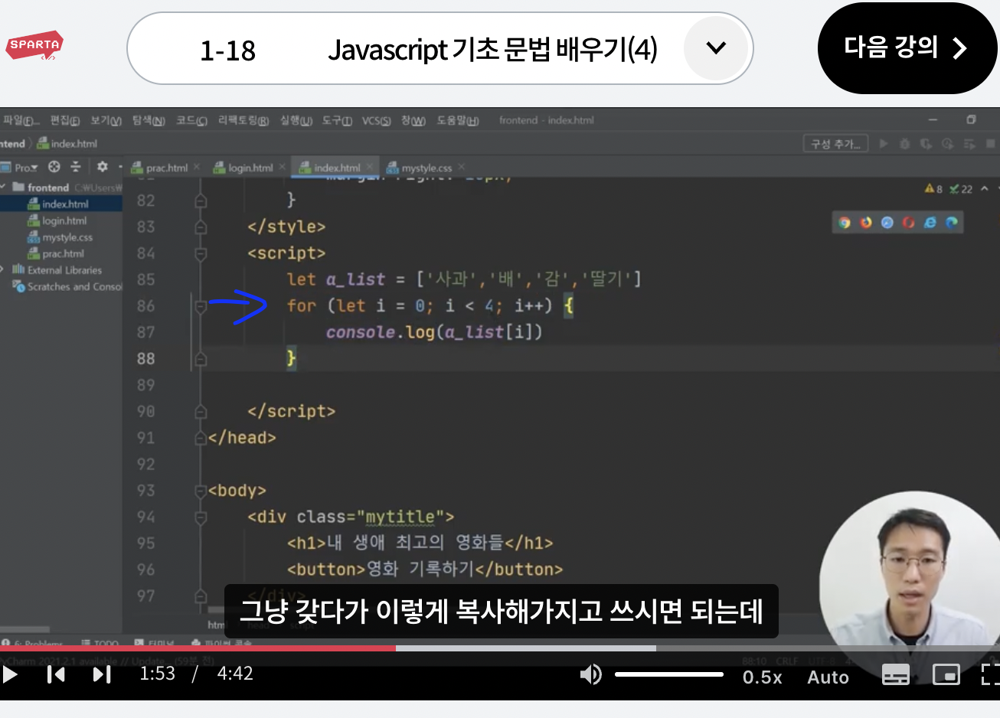
Task: Open page in Safari browser icon
Action: click(887, 223)
